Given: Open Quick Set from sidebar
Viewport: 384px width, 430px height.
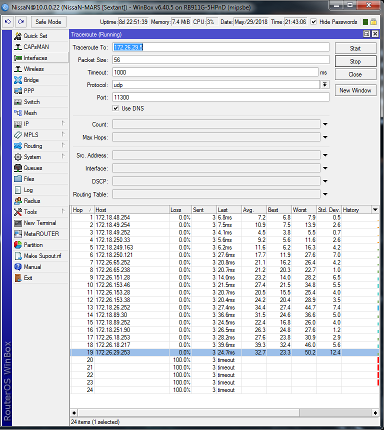Looking at the screenshot, I should pos(35,36).
